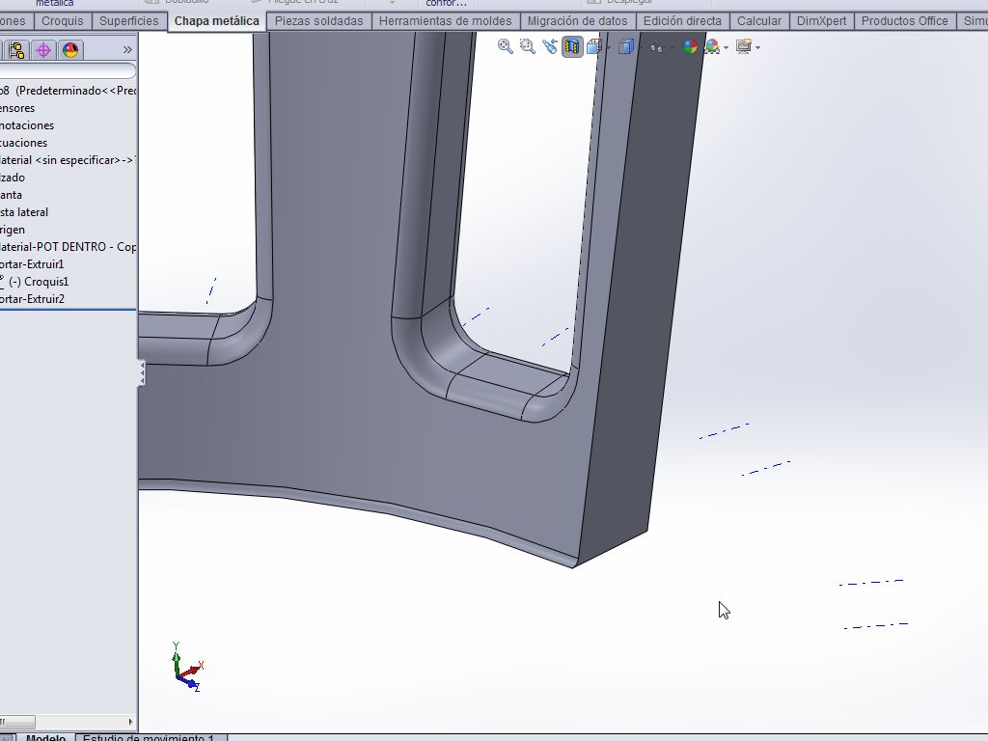The width and height of the screenshot is (988, 741).
Task: Open the Piezas soldadas tab
Action: 318,21
